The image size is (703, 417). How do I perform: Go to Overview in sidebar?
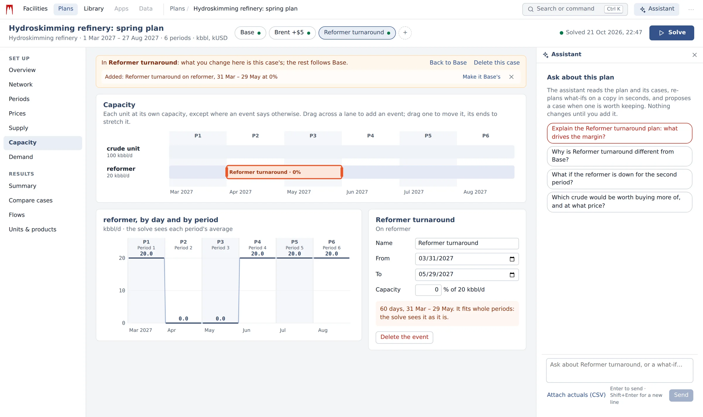click(x=43, y=70)
